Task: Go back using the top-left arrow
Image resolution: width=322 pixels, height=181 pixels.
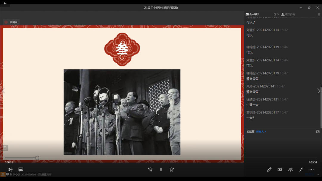Action: coord(5,3)
